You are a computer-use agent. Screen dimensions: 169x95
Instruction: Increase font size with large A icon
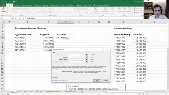coord(30,9)
